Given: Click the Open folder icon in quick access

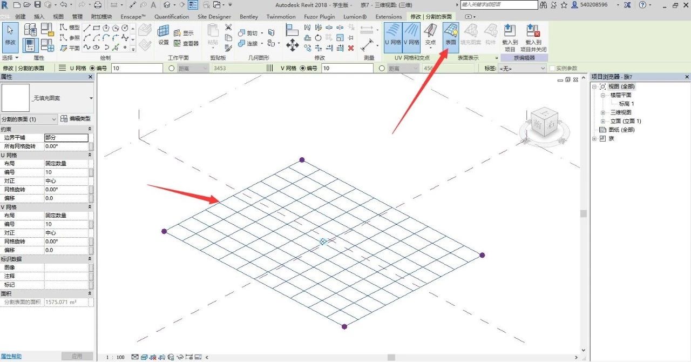Looking at the screenshot, I should 26,5.
